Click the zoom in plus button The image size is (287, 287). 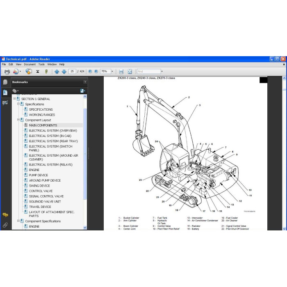[96, 71]
